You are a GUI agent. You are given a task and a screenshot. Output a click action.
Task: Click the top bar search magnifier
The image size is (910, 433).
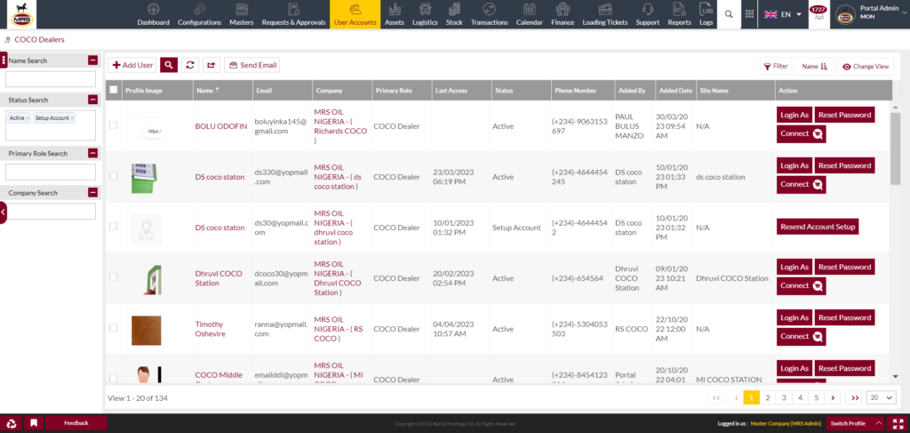click(x=729, y=14)
